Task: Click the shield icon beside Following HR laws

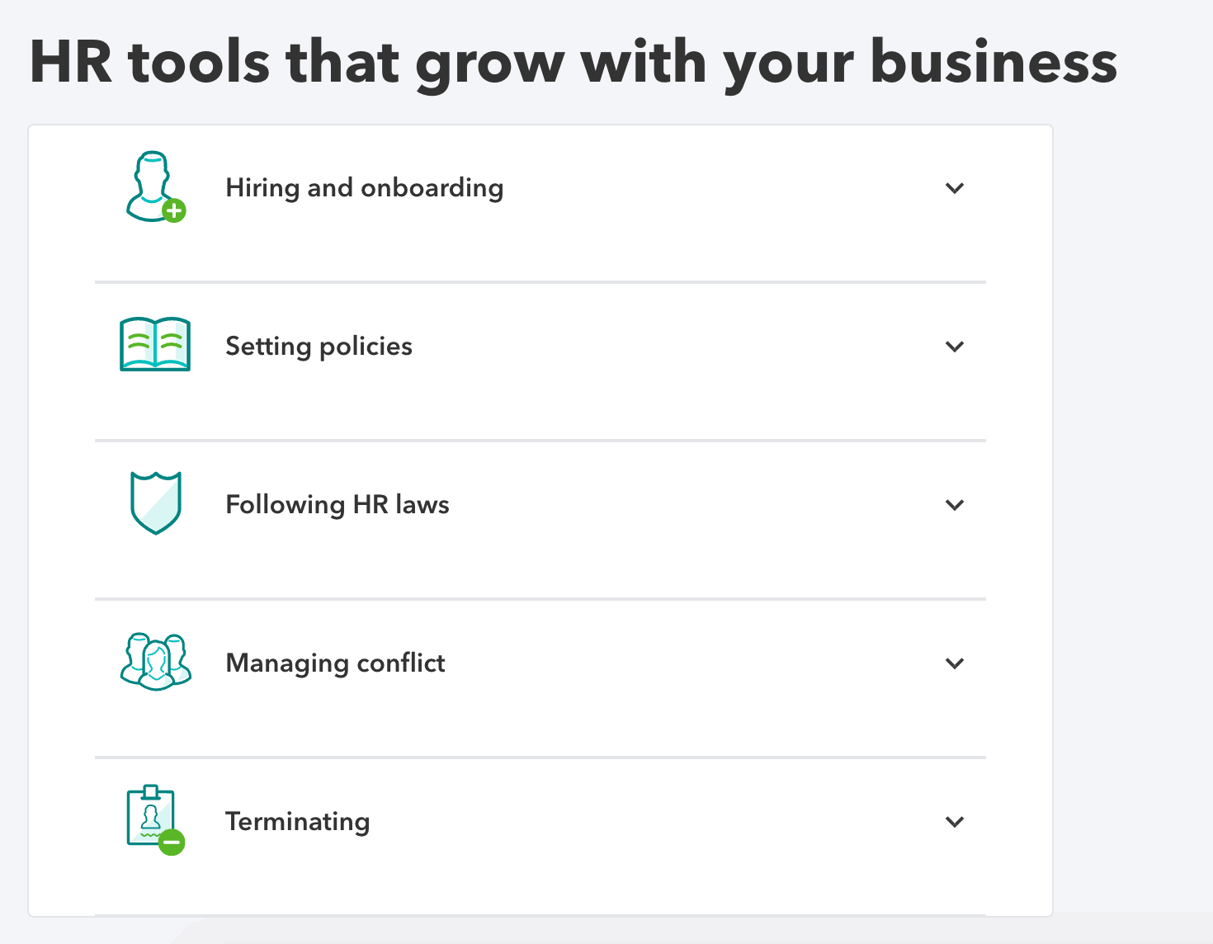Action: tap(155, 503)
